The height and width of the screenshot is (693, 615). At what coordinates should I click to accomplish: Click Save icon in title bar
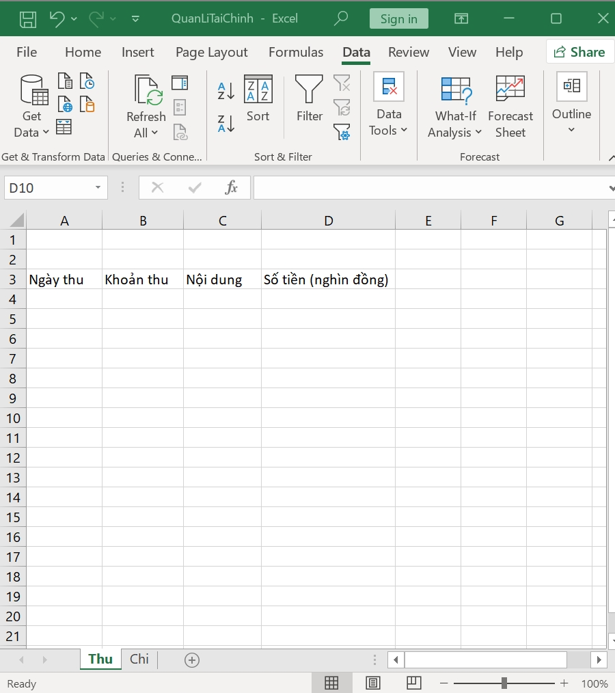[x=28, y=18]
